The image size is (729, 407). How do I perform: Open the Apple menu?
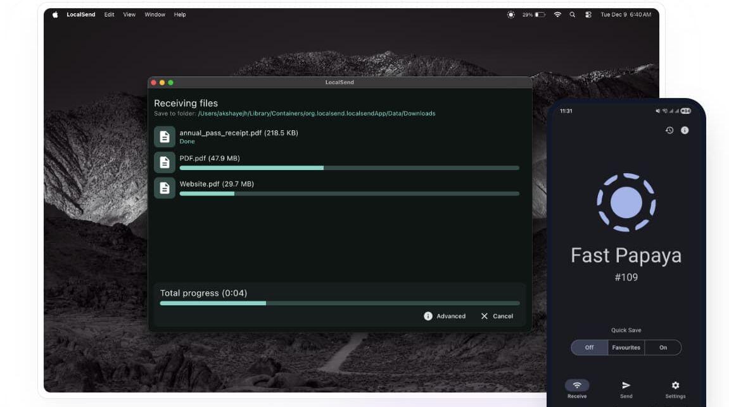tap(55, 15)
